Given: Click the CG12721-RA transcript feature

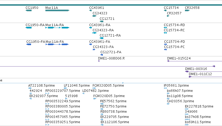Looking at the screenshot, I should point(101,38).
